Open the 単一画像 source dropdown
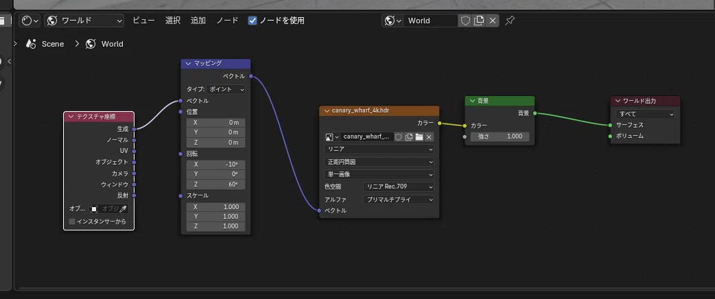 (379, 174)
